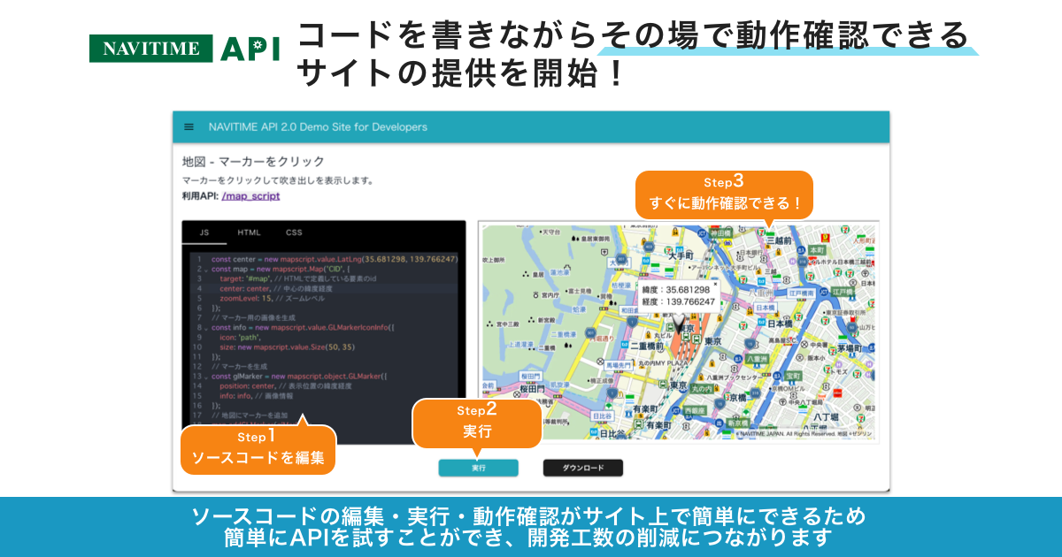Open the hamburger navigation menu
The height and width of the screenshot is (557, 1062).
(187, 126)
